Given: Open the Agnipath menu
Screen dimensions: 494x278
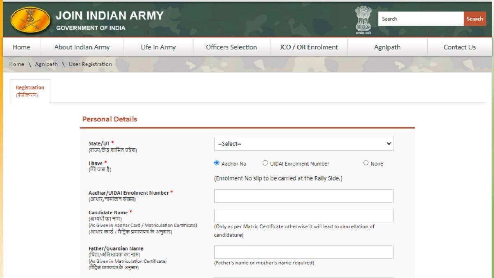Looking at the screenshot, I should click(387, 47).
